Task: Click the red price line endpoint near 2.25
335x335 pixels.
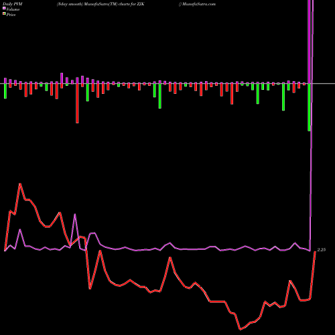Action: [x=315, y=252]
